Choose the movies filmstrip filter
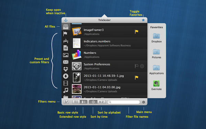The width and height of the screenshot is (206, 129). (x=66, y=83)
